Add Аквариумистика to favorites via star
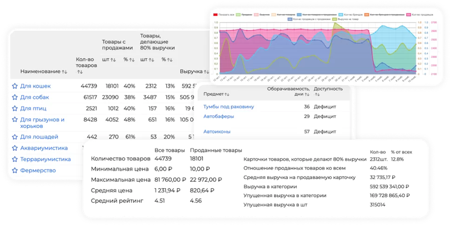The width and height of the screenshot is (451, 226). [x=15, y=148]
